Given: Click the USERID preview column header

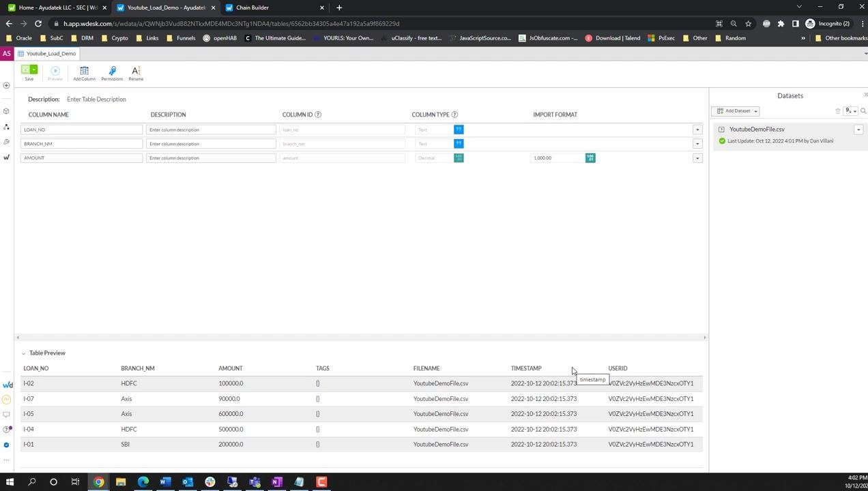Looking at the screenshot, I should click(618, 368).
